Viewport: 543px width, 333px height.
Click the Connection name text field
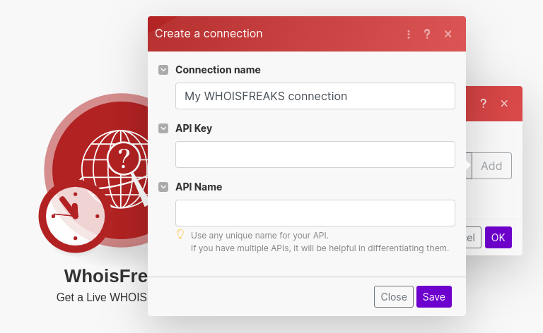point(315,96)
